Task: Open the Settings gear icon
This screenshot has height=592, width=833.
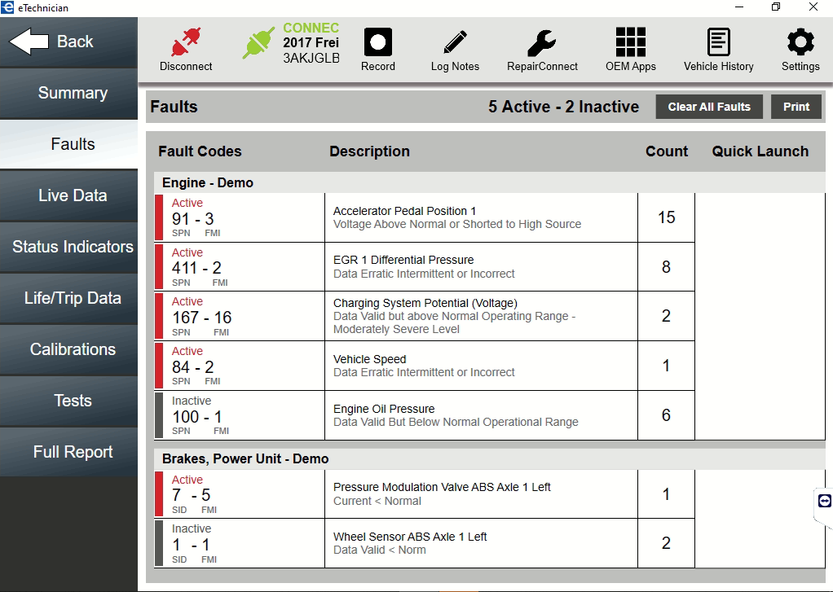Action: 800,42
